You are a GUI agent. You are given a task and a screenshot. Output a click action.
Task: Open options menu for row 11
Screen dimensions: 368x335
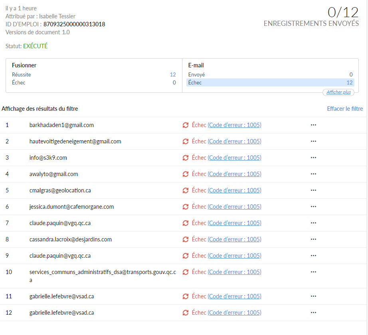tap(313, 296)
